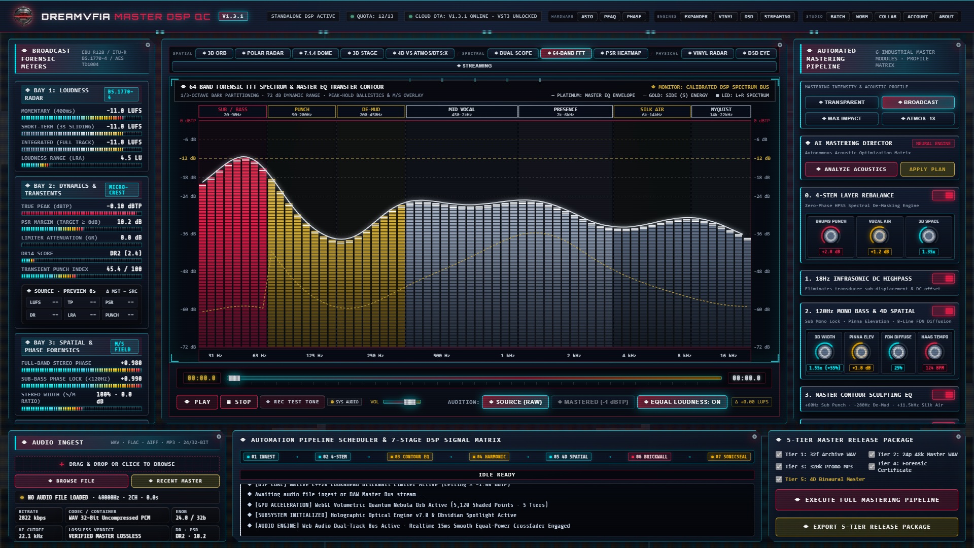The width and height of the screenshot is (974, 548).
Task: Turn the Drums Punch knob
Action: [830, 236]
